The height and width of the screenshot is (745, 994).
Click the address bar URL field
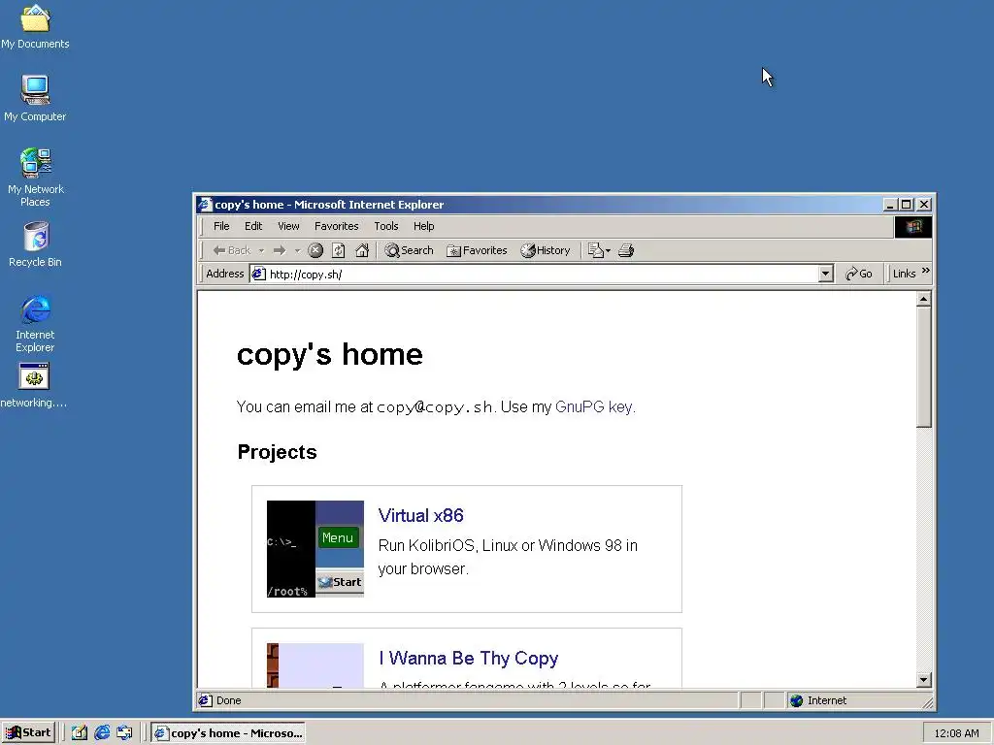coord(542,274)
